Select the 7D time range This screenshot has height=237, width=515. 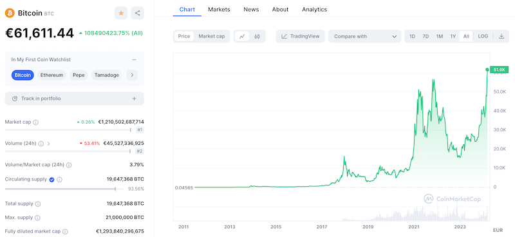(426, 37)
